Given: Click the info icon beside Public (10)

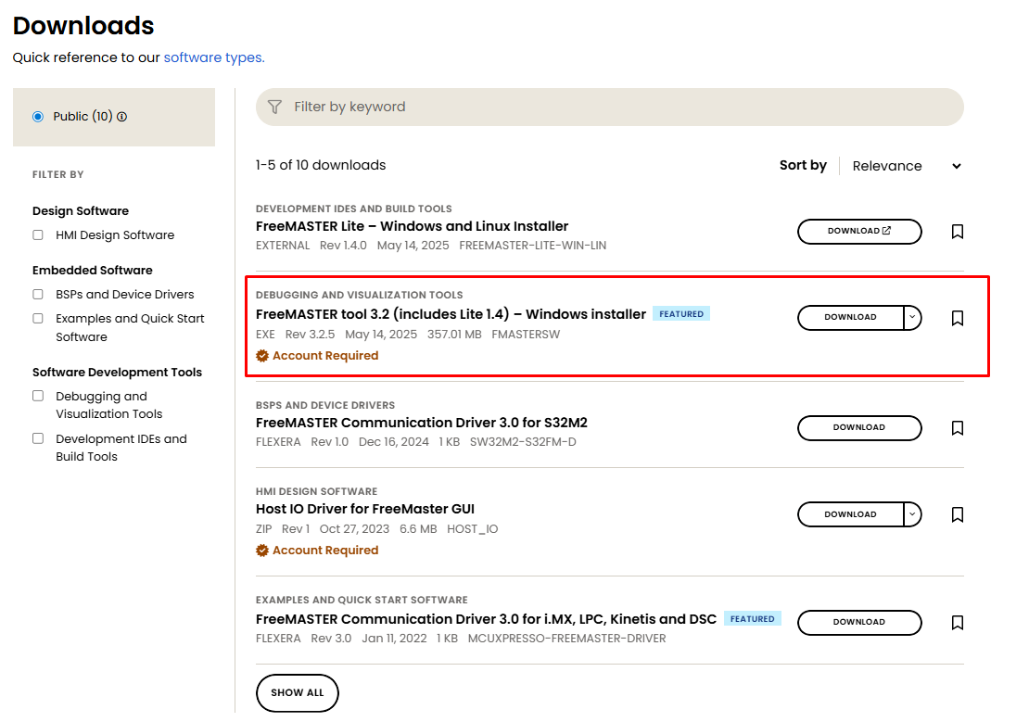Looking at the screenshot, I should (122, 117).
